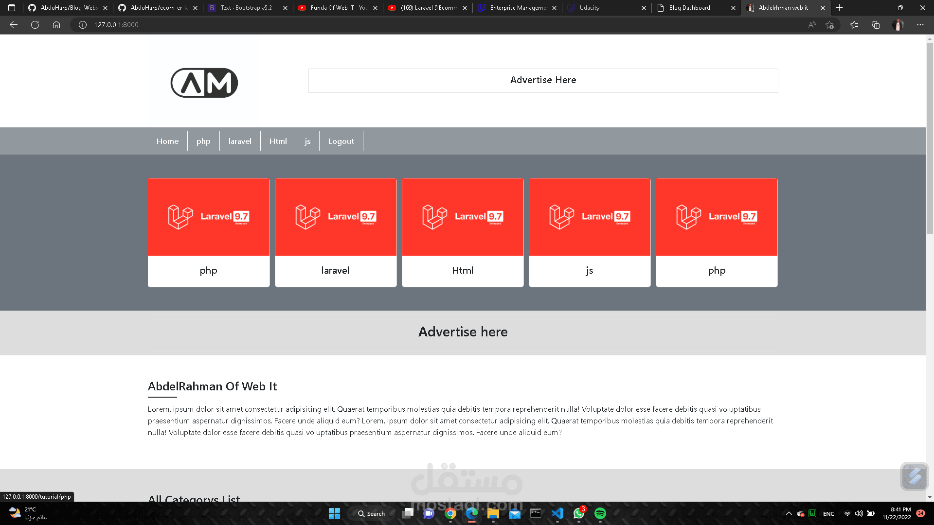Open the tab actions menu icon
This screenshot has height=525, width=934.
tap(12, 8)
